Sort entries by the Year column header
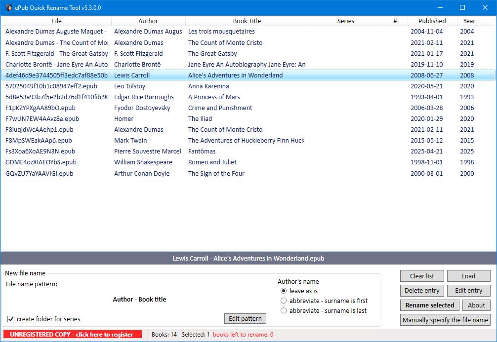 (x=468, y=21)
